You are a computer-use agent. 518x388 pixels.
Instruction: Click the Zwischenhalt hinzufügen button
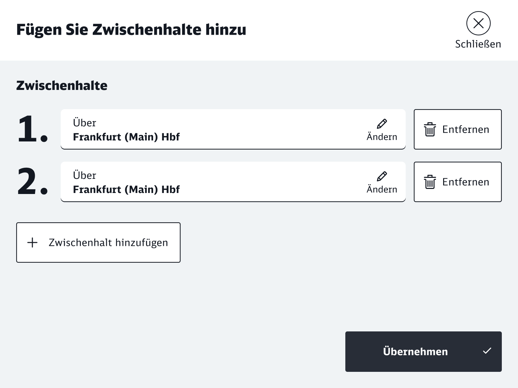pos(98,242)
